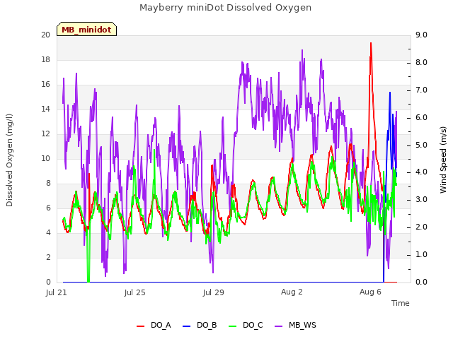The height and width of the screenshot is (339, 453).
Task: Click the 14 value on left axis
Action: (x=45, y=109)
